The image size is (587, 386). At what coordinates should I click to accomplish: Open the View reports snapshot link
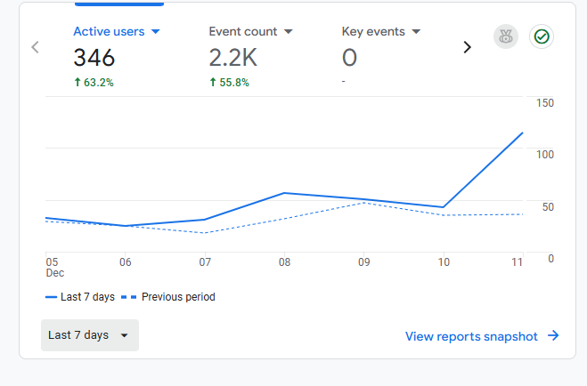[x=482, y=336]
